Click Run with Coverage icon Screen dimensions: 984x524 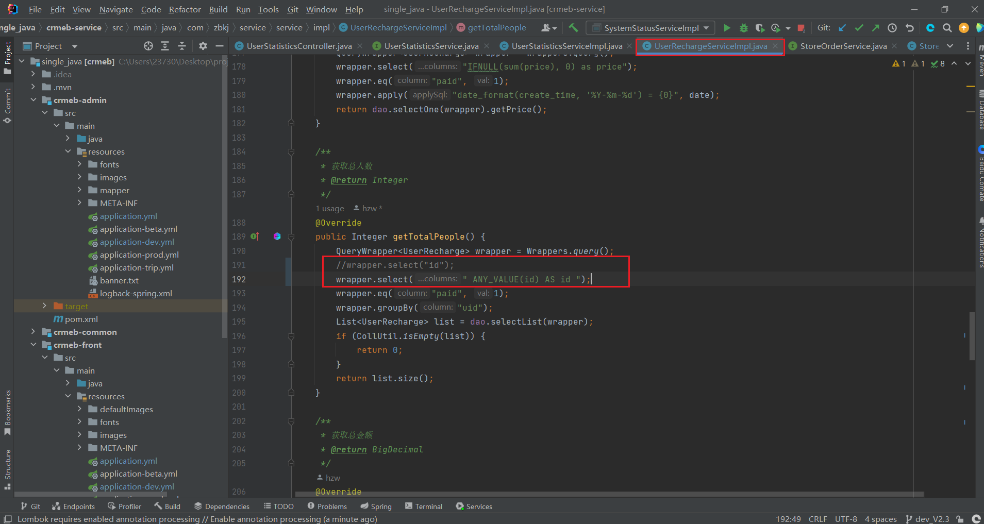tap(760, 28)
